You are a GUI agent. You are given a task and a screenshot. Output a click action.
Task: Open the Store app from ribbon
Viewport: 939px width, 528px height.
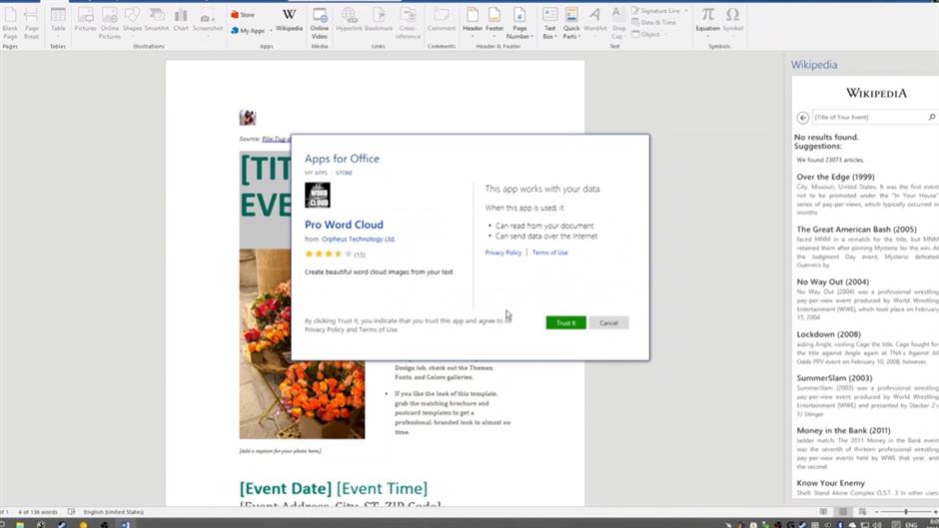[x=243, y=15]
